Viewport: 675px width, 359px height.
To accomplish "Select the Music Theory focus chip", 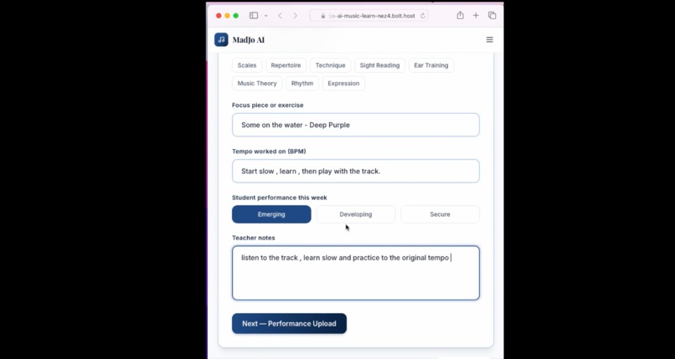I will tap(257, 84).
